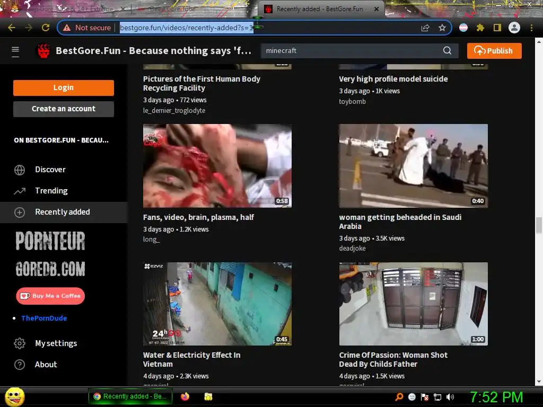Open uploader long_
The width and height of the screenshot is (543, 407).
(x=151, y=239)
